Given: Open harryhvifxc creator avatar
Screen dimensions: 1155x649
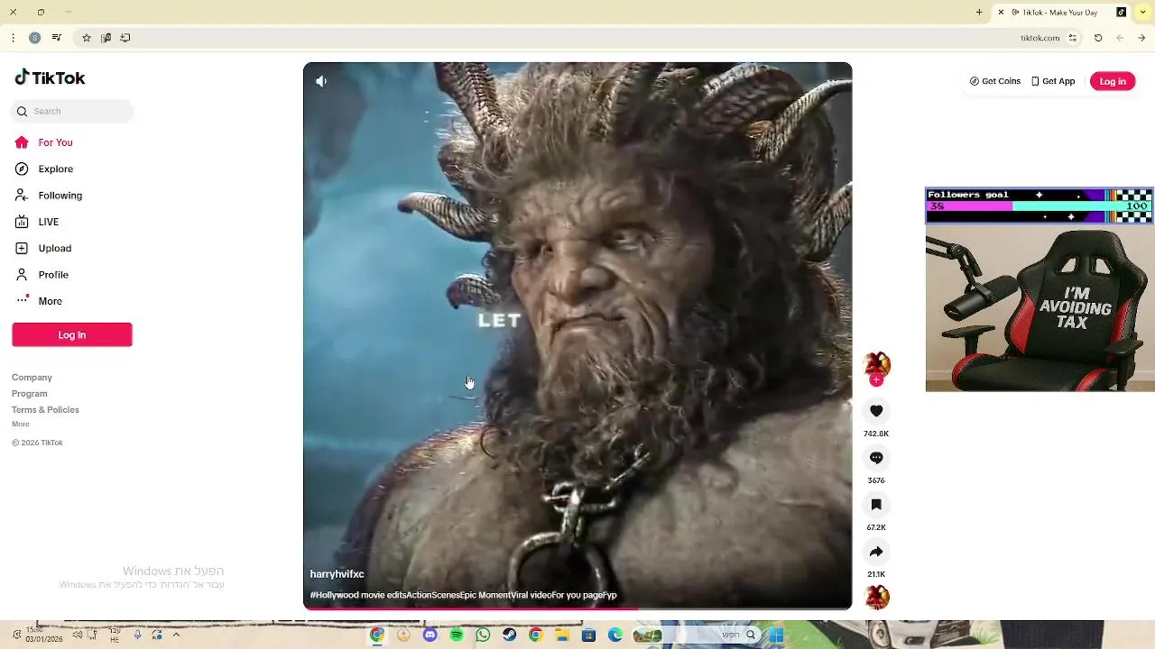Looking at the screenshot, I should pos(876,365).
